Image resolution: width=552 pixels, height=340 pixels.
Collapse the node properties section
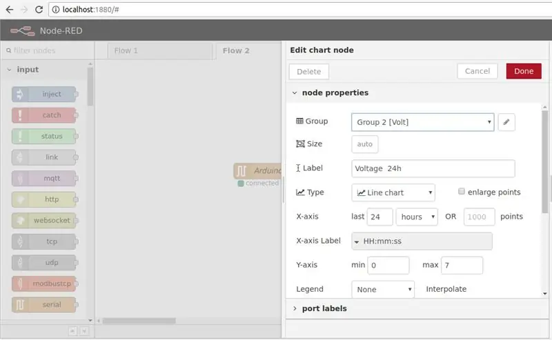(x=295, y=93)
